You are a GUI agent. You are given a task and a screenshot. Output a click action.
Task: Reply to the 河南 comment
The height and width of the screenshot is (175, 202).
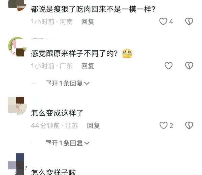(x=88, y=22)
